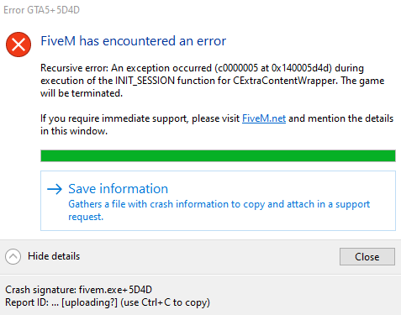Choose the Save information command link
The height and width of the screenshot is (315, 401).
pos(218,201)
